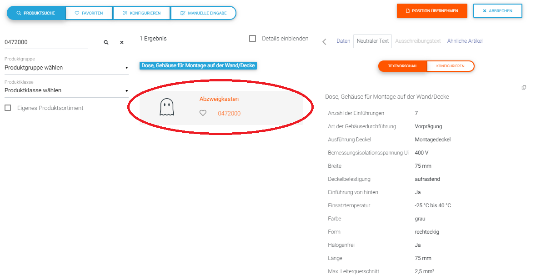This screenshot has height=280, width=541.
Task: Click the magnifier search icon beside 0472000
Action: coord(106,42)
